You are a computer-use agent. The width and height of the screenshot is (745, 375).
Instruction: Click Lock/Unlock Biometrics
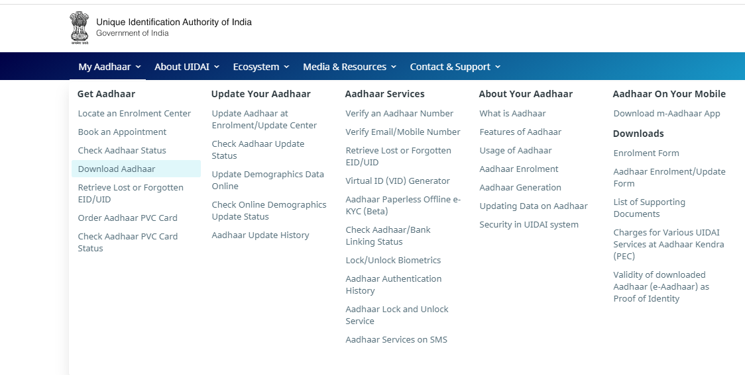[394, 260]
